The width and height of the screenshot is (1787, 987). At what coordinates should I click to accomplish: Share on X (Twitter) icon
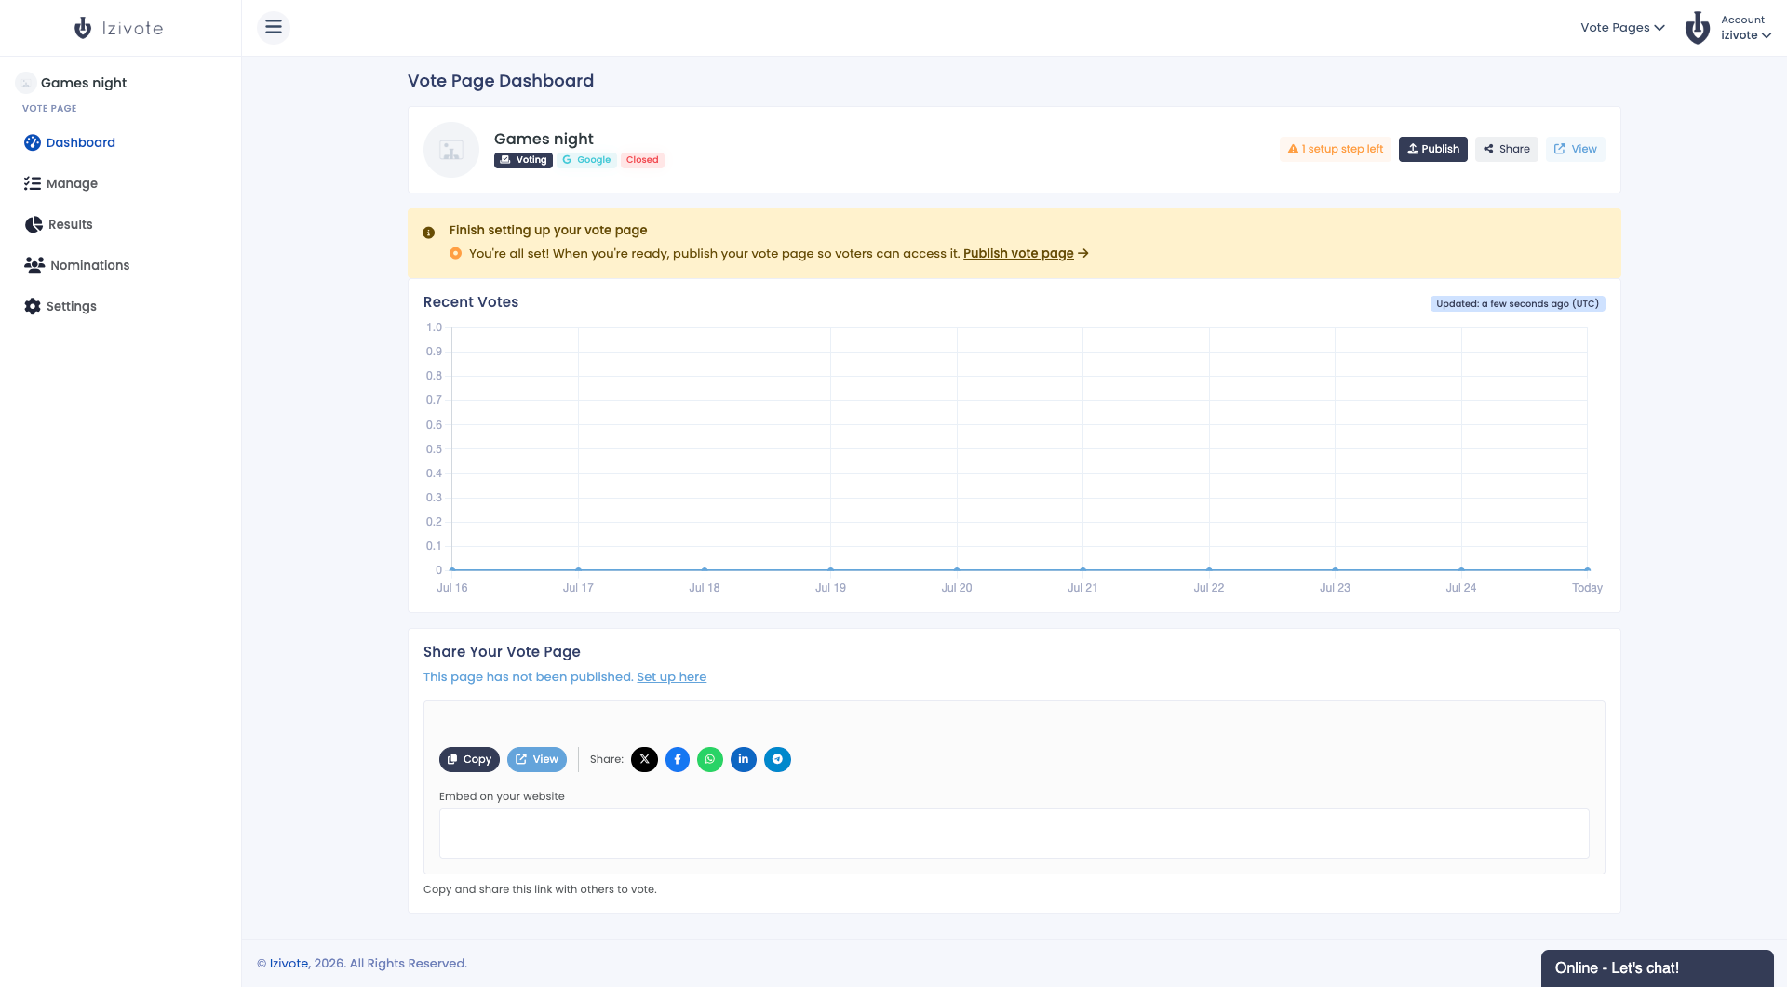point(644,759)
